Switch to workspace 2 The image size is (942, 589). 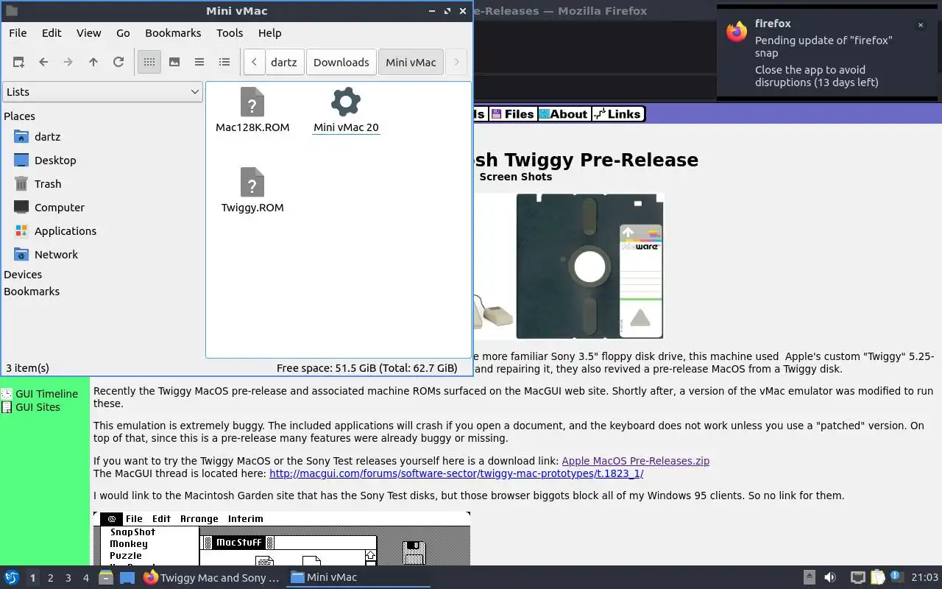tap(50, 578)
